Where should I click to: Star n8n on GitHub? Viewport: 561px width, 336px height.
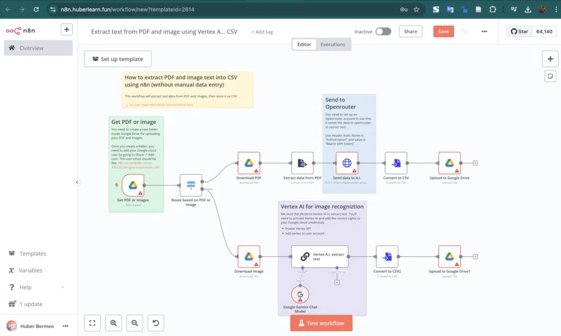[519, 31]
